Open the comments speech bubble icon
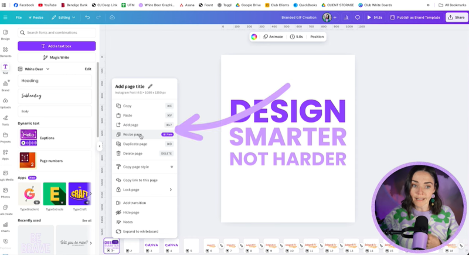The width and height of the screenshot is (469, 255). pyautogui.click(x=358, y=18)
